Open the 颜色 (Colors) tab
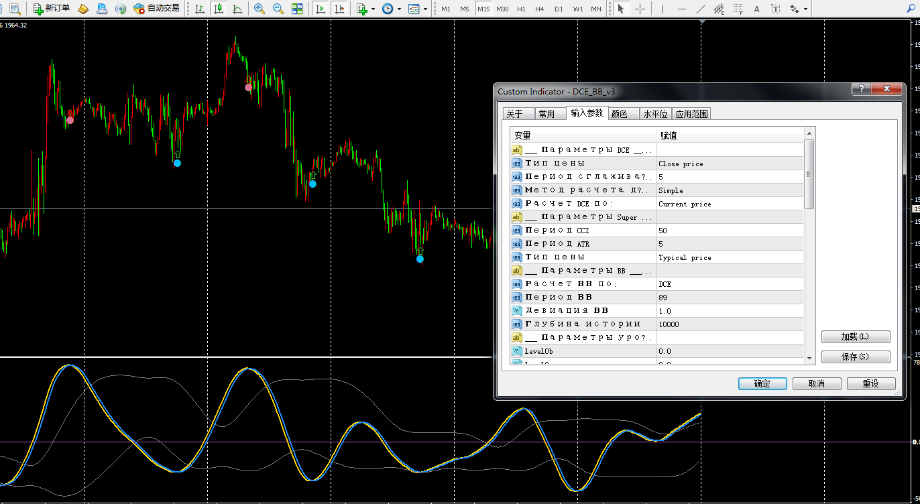 tap(620, 114)
